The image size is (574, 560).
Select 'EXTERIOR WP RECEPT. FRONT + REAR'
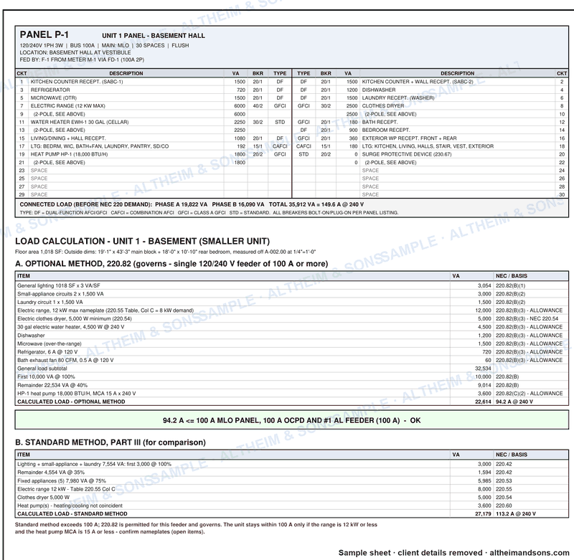[x=409, y=138]
